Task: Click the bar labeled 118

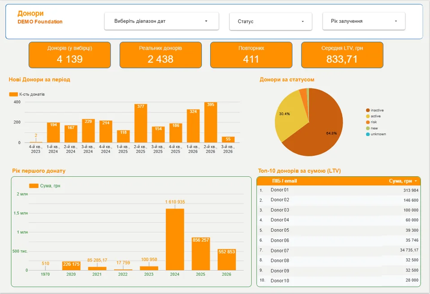Action: (x=123, y=136)
